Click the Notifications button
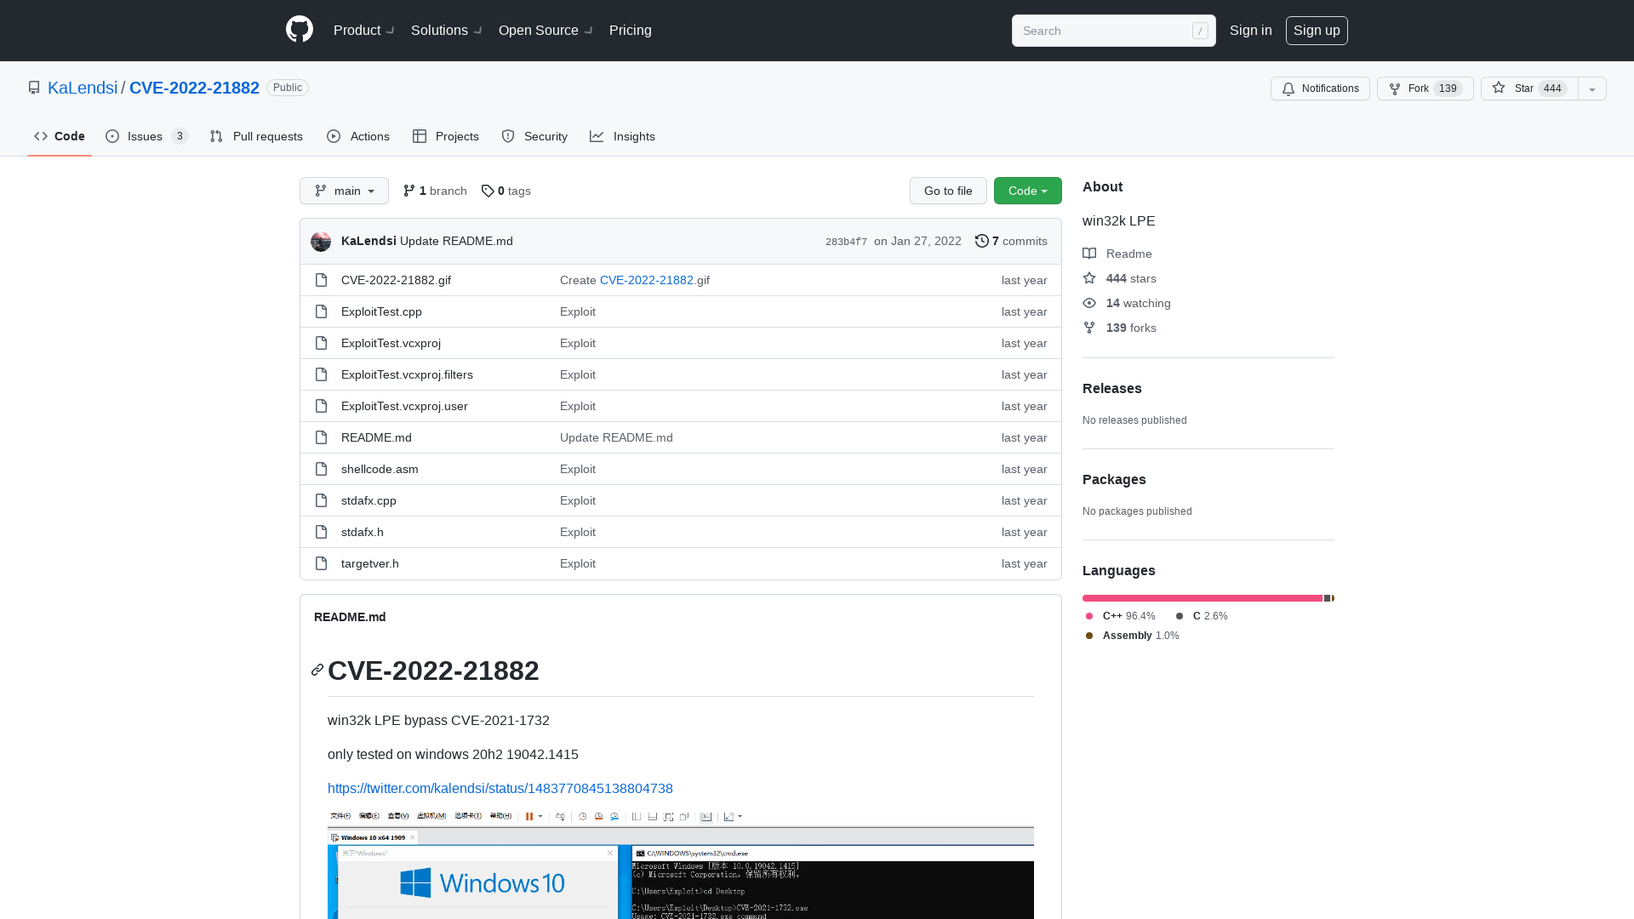Viewport: 1634px width, 919px height. 1320,88
